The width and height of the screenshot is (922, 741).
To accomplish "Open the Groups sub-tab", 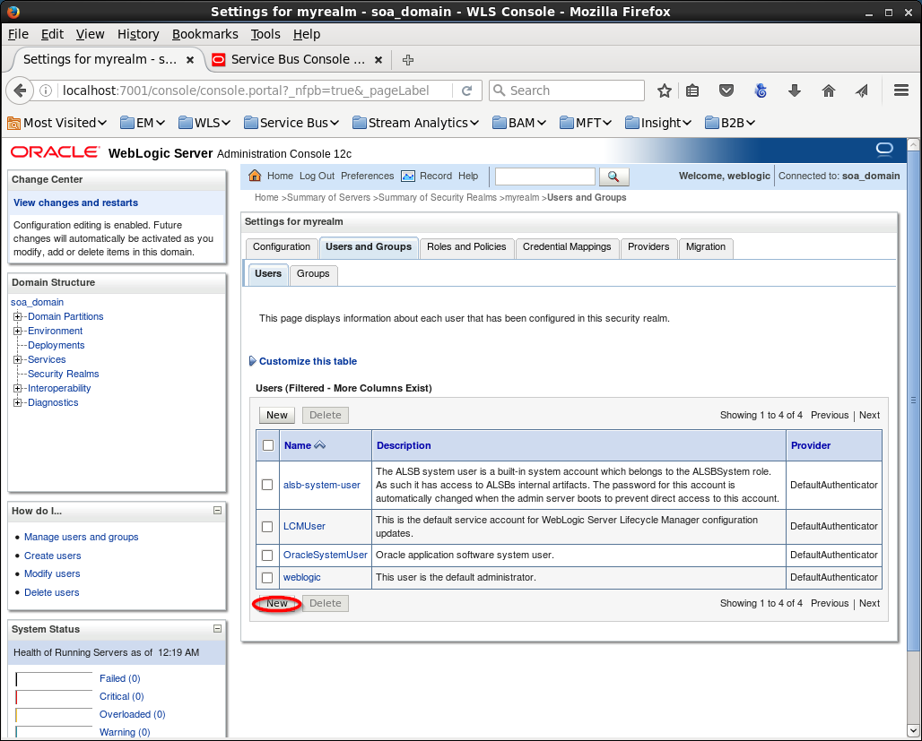I will (x=313, y=274).
